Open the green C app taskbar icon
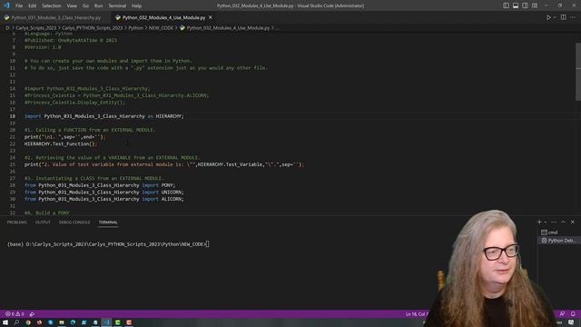This screenshot has height=327, width=581. (118, 322)
